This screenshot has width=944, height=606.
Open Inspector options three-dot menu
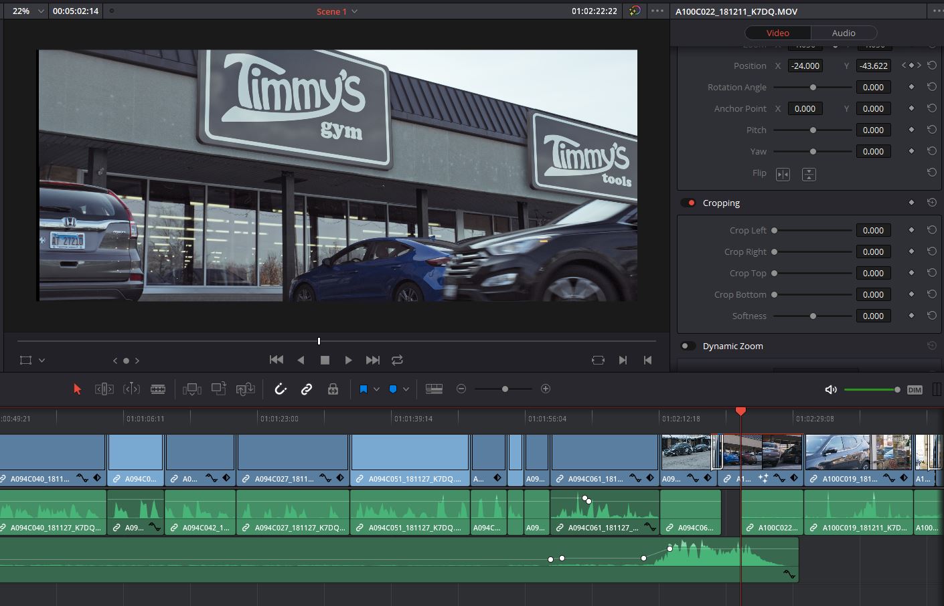coord(937,11)
